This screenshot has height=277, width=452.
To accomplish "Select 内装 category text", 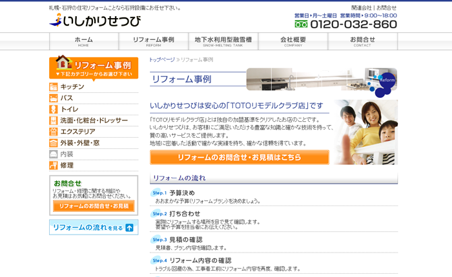I will tap(67, 154).
